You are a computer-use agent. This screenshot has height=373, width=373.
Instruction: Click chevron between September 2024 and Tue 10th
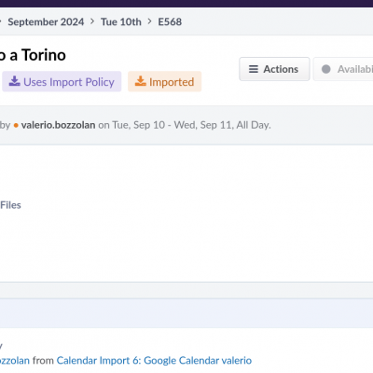coord(92,21)
